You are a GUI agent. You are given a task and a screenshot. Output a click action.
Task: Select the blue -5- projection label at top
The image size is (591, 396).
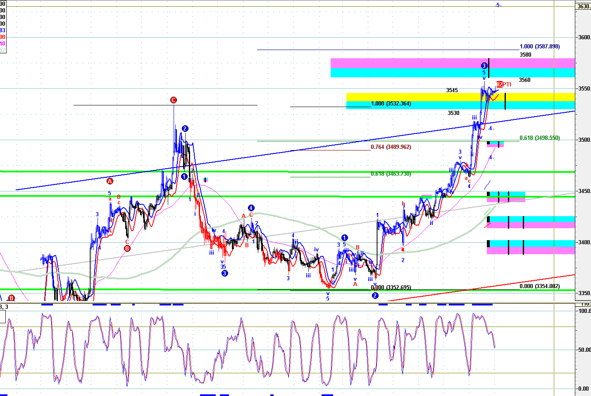[498, 5]
